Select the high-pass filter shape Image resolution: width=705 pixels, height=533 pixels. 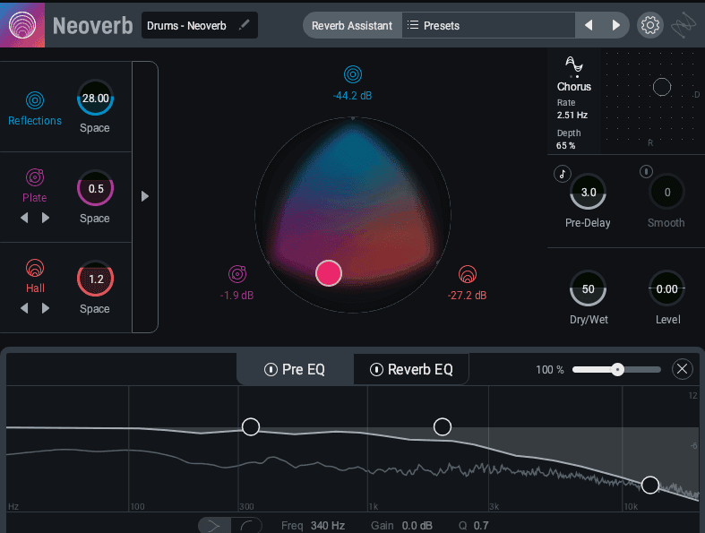[247, 525]
